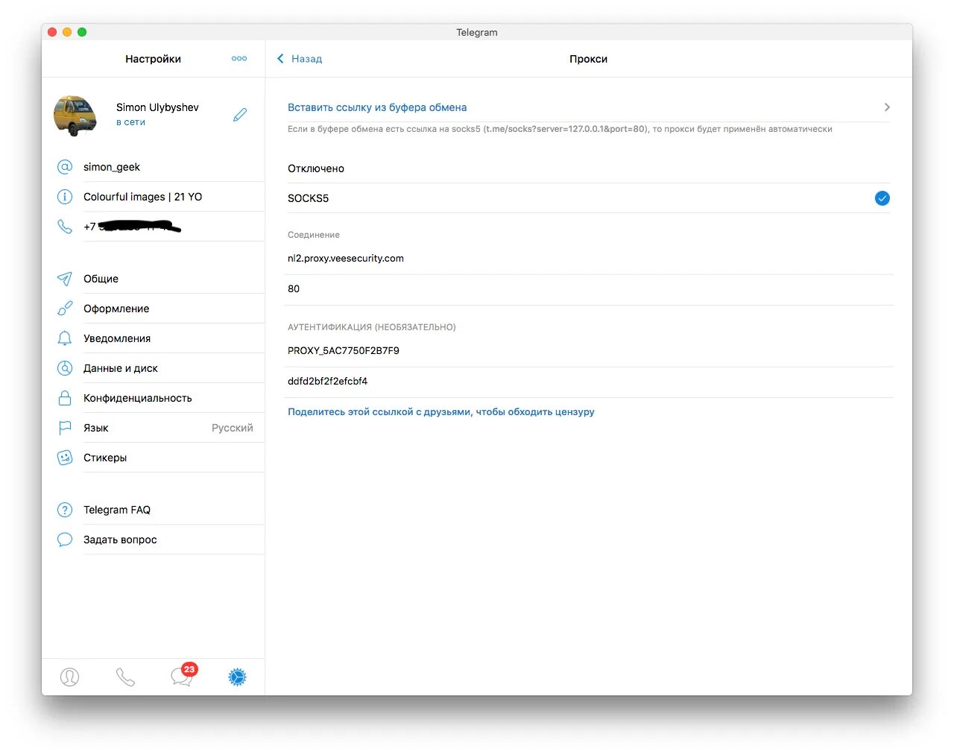Click the minibus profile avatar
This screenshot has height=755, width=954.
click(75, 116)
